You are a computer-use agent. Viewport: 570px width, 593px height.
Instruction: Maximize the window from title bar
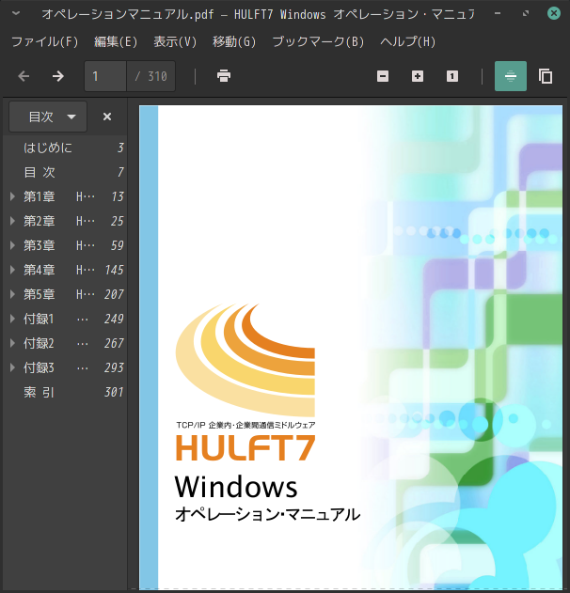click(526, 13)
